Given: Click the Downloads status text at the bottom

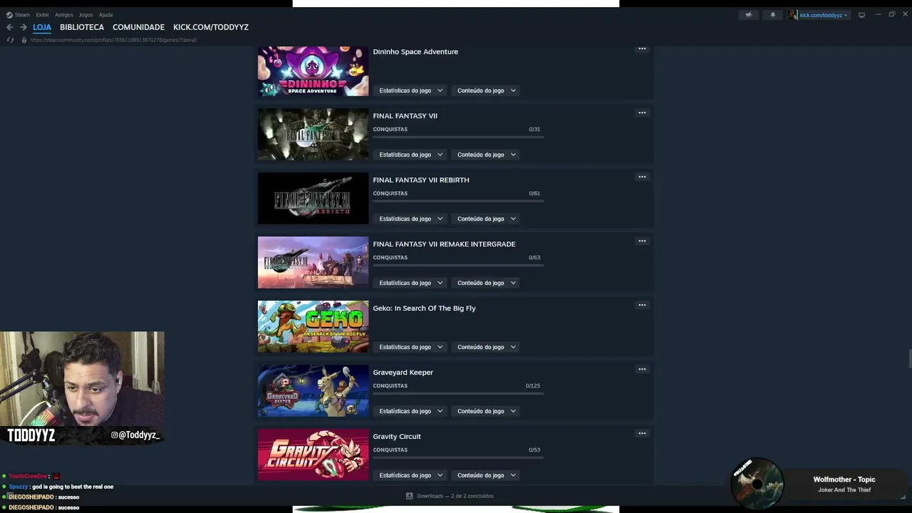Looking at the screenshot, I should click(x=455, y=496).
